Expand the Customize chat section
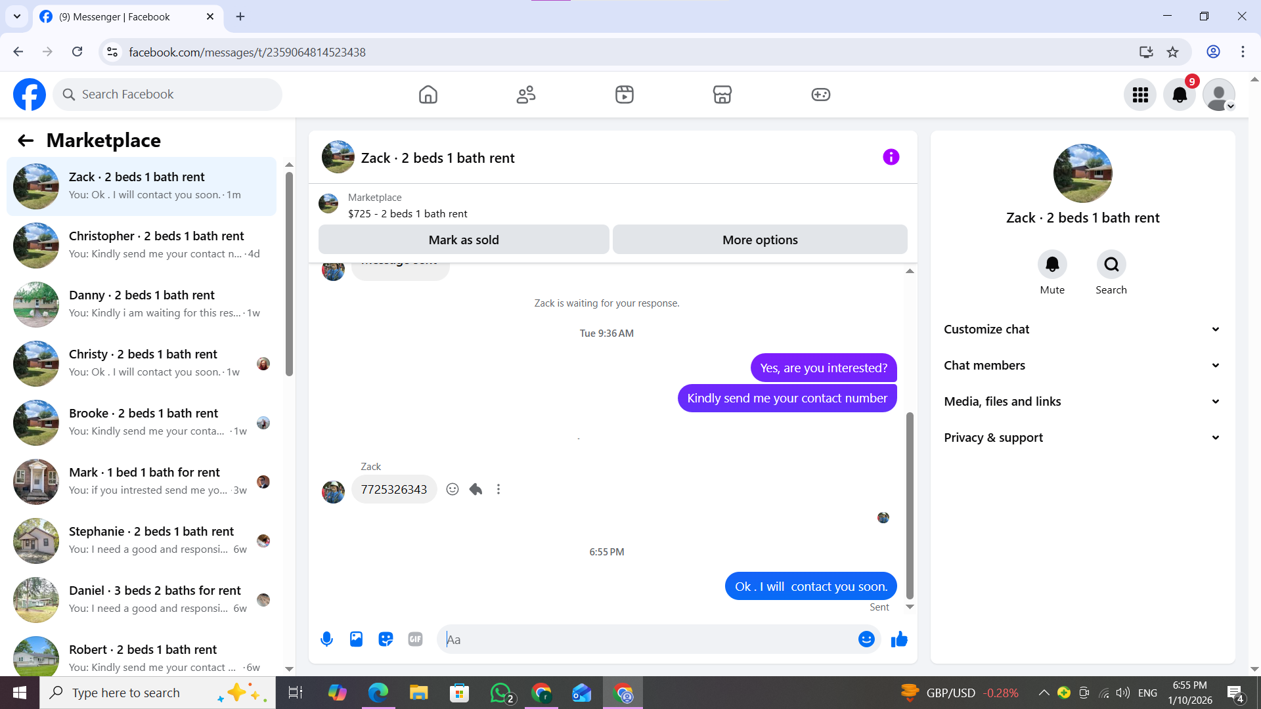The height and width of the screenshot is (709, 1261). pos(1082,330)
